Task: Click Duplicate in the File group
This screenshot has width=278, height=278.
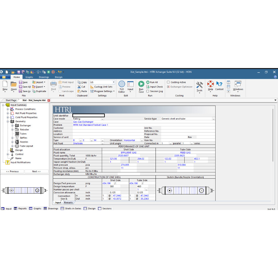Action: coord(39,91)
